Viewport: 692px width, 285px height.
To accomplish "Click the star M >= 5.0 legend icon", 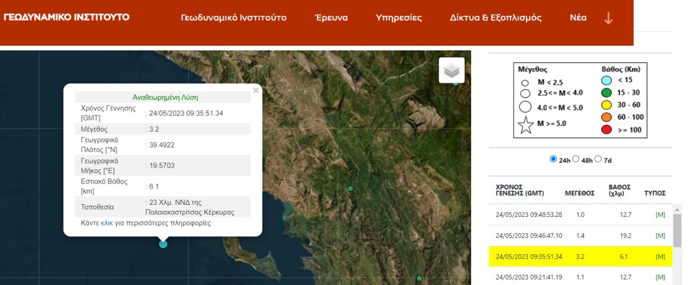I will click(x=526, y=124).
